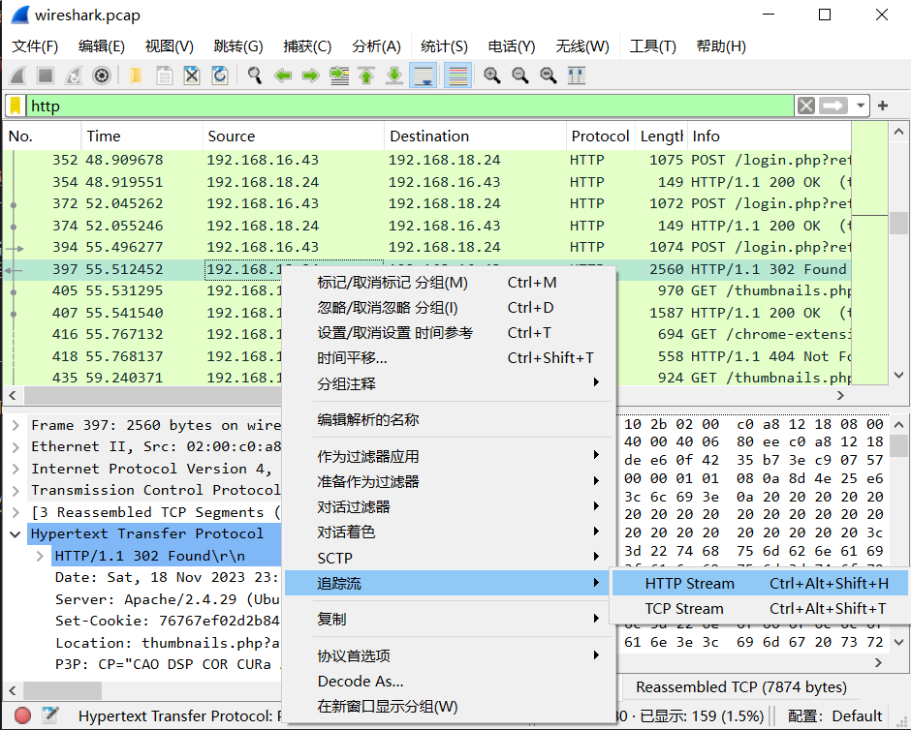Screen dimensions: 911x730
Task: Click Decode As... in context menu
Action: pyautogui.click(x=361, y=681)
